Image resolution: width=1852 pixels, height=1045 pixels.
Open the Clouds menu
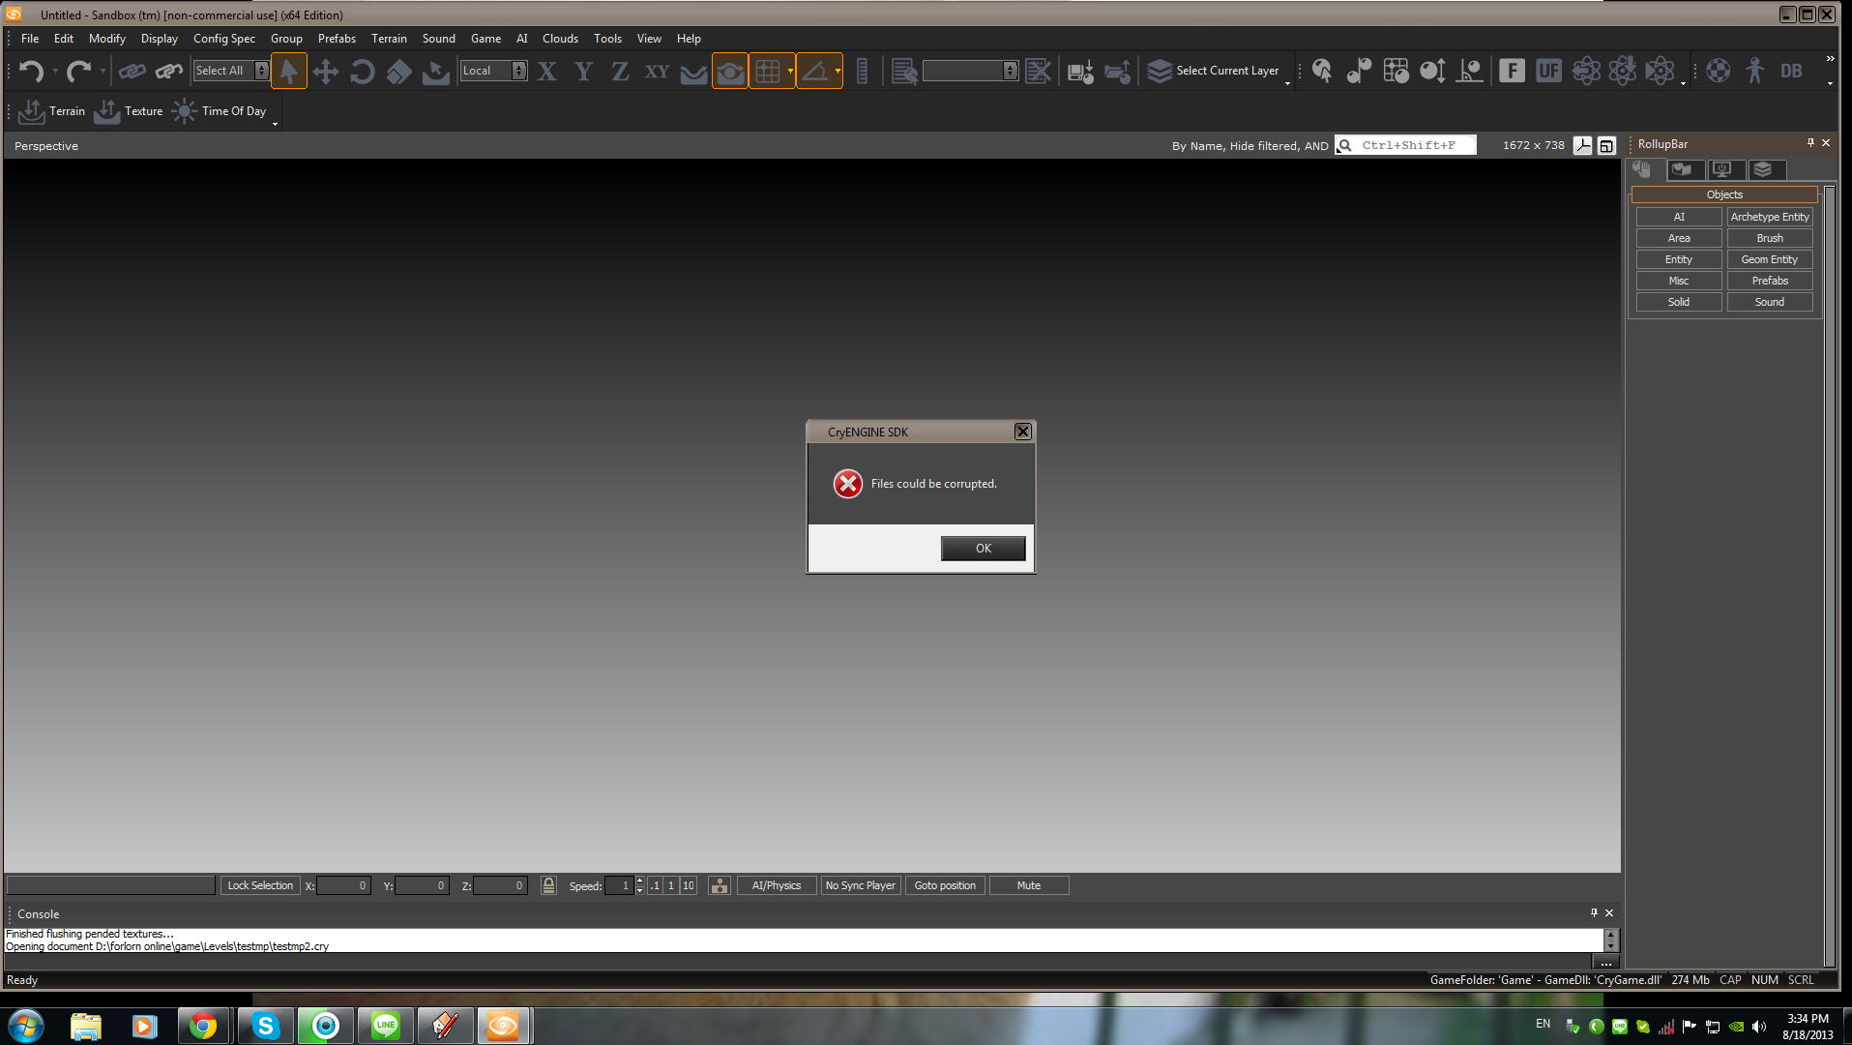560,39
